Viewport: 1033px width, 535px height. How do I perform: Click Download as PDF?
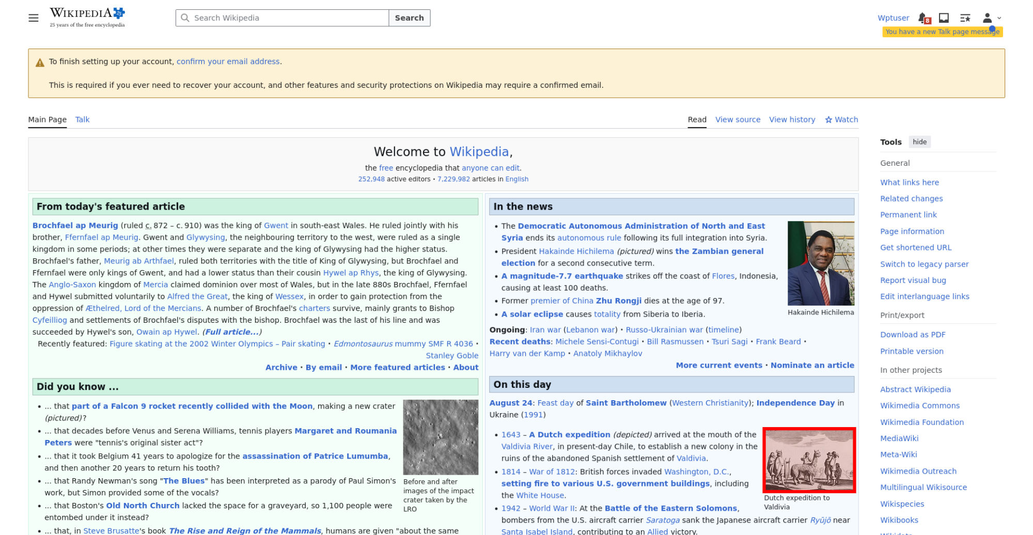[x=913, y=335]
